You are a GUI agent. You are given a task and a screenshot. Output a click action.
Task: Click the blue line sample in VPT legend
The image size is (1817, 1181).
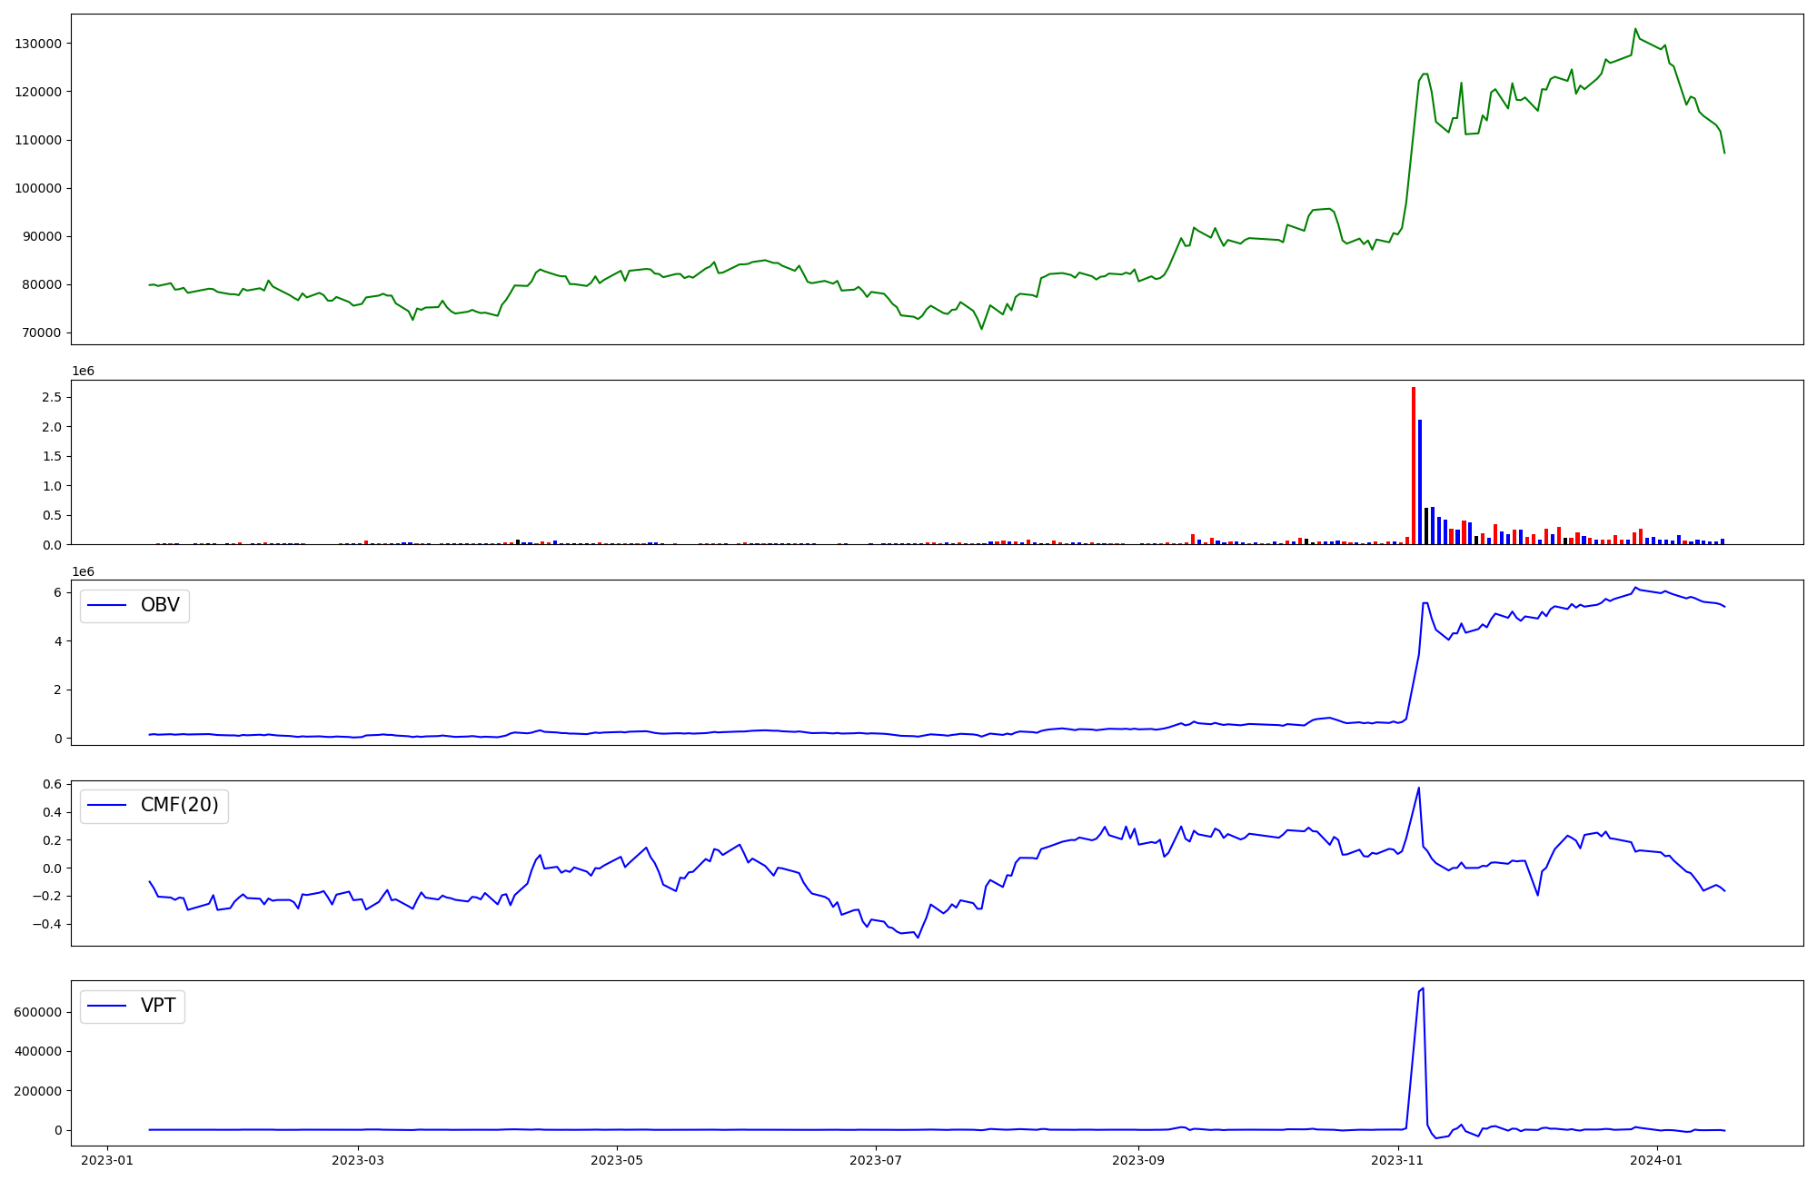point(106,1007)
